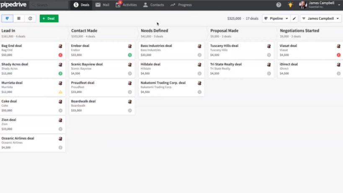Click red overdue activity icon on Bag End deal
Viewport: 343px width, 193px height.
60,55
